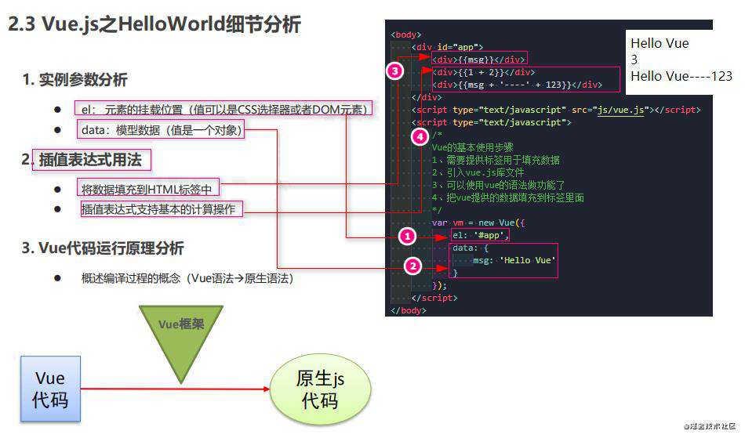Click the second '<script type="text/javascript">' line

click(491, 122)
